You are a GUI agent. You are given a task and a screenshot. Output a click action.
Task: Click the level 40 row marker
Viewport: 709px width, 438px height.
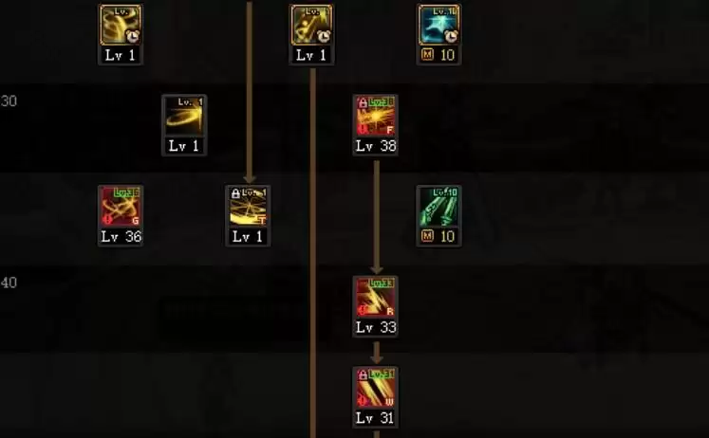click(x=9, y=283)
